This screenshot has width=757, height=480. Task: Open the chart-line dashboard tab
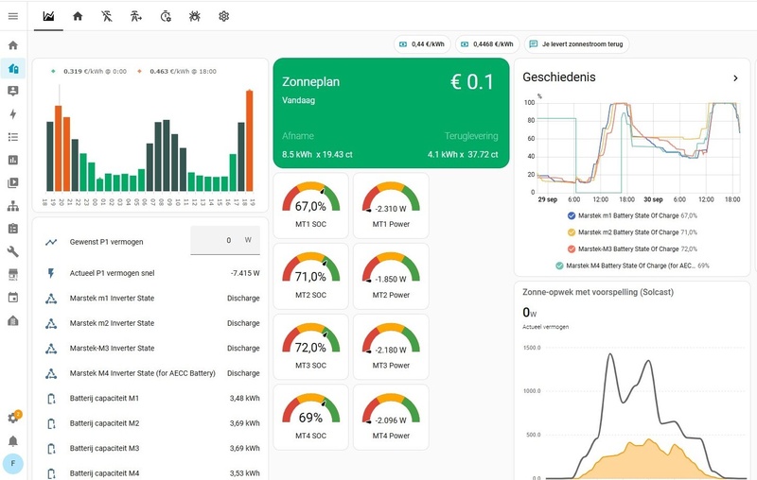tap(48, 16)
